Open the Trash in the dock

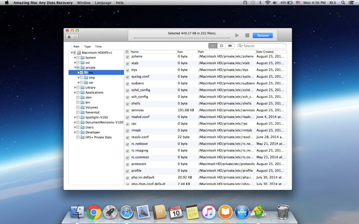[283, 212]
